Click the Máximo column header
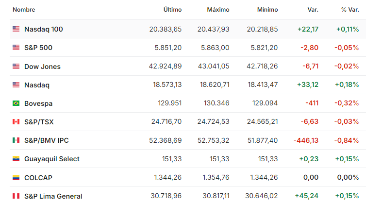Image resolution: width=366 pixels, height=203 pixels. [218, 10]
